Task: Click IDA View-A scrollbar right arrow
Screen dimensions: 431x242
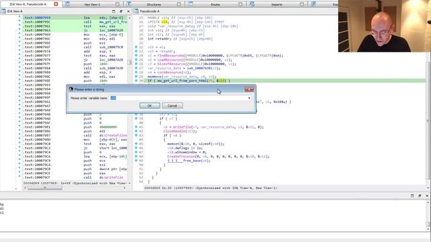Action: pyautogui.click(x=125, y=188)
